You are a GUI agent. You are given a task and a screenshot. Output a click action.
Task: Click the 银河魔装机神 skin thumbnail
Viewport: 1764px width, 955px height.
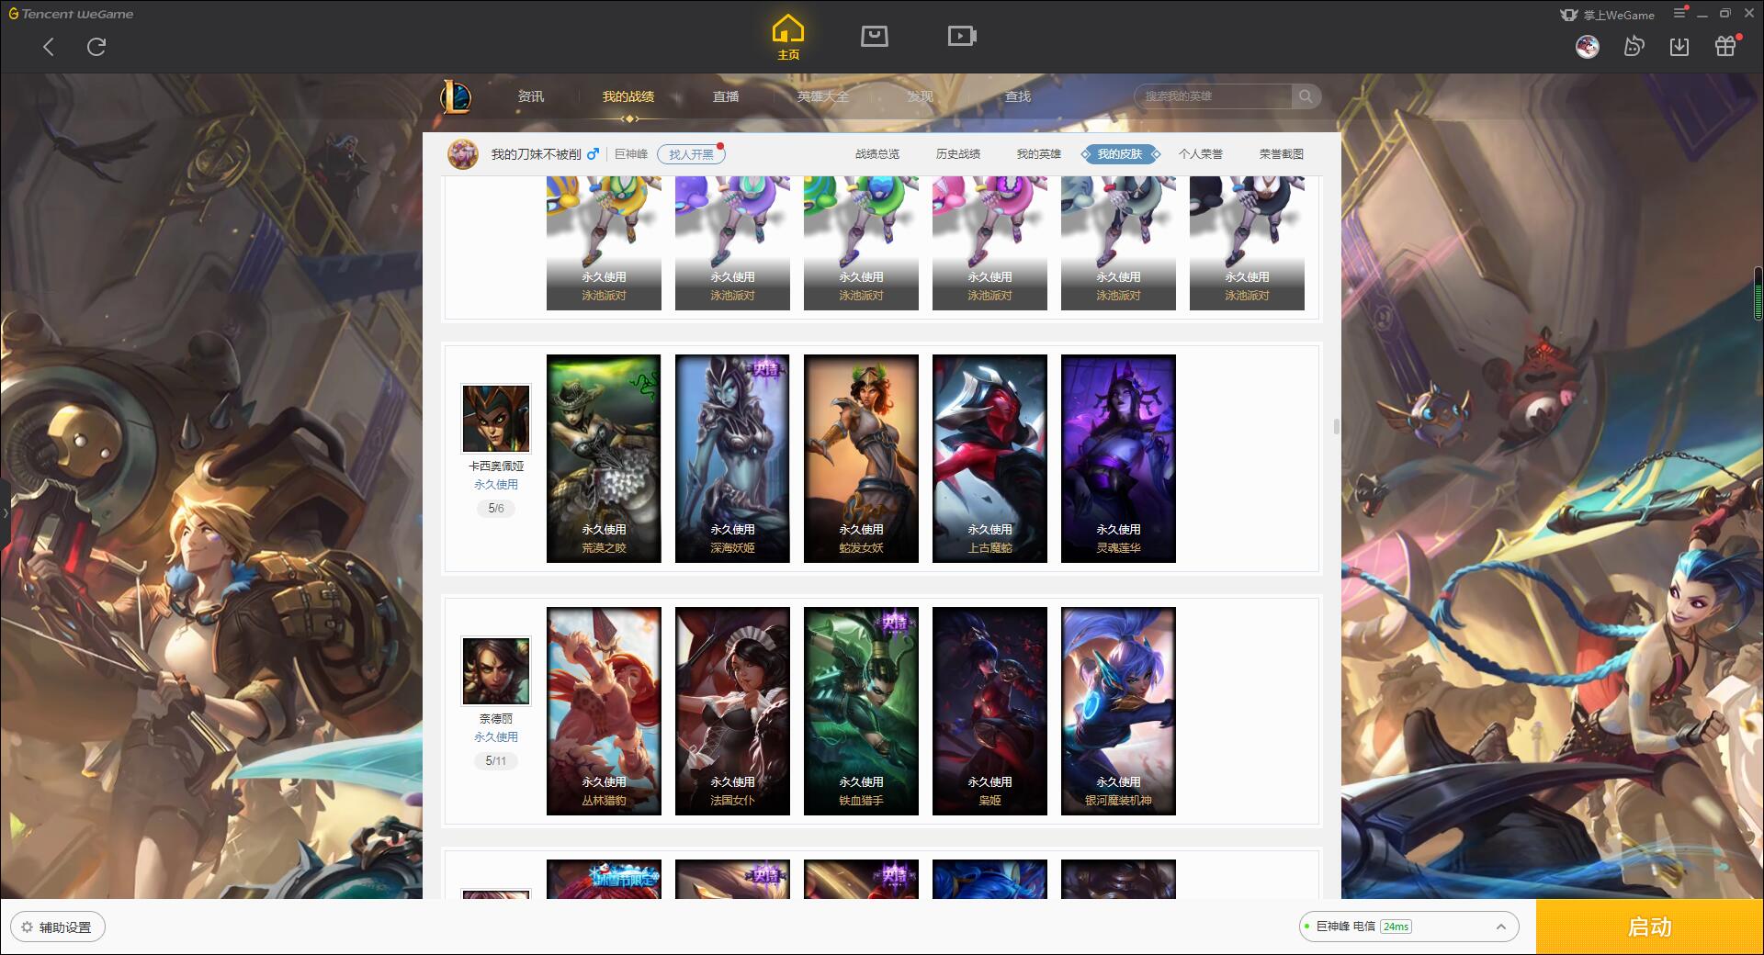click(1118, 711)
